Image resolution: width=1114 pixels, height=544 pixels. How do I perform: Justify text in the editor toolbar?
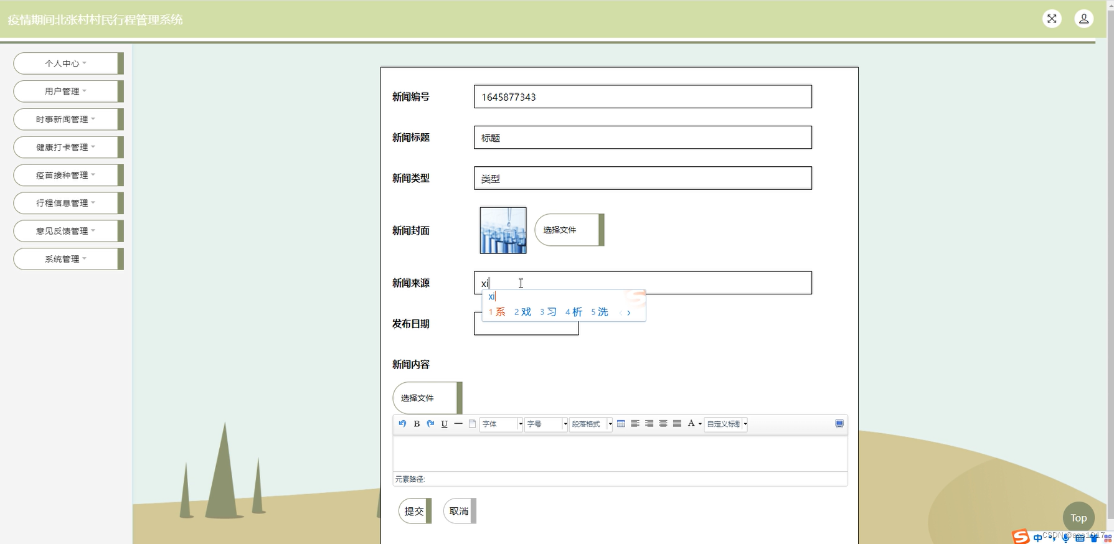[x=677, y=423]
